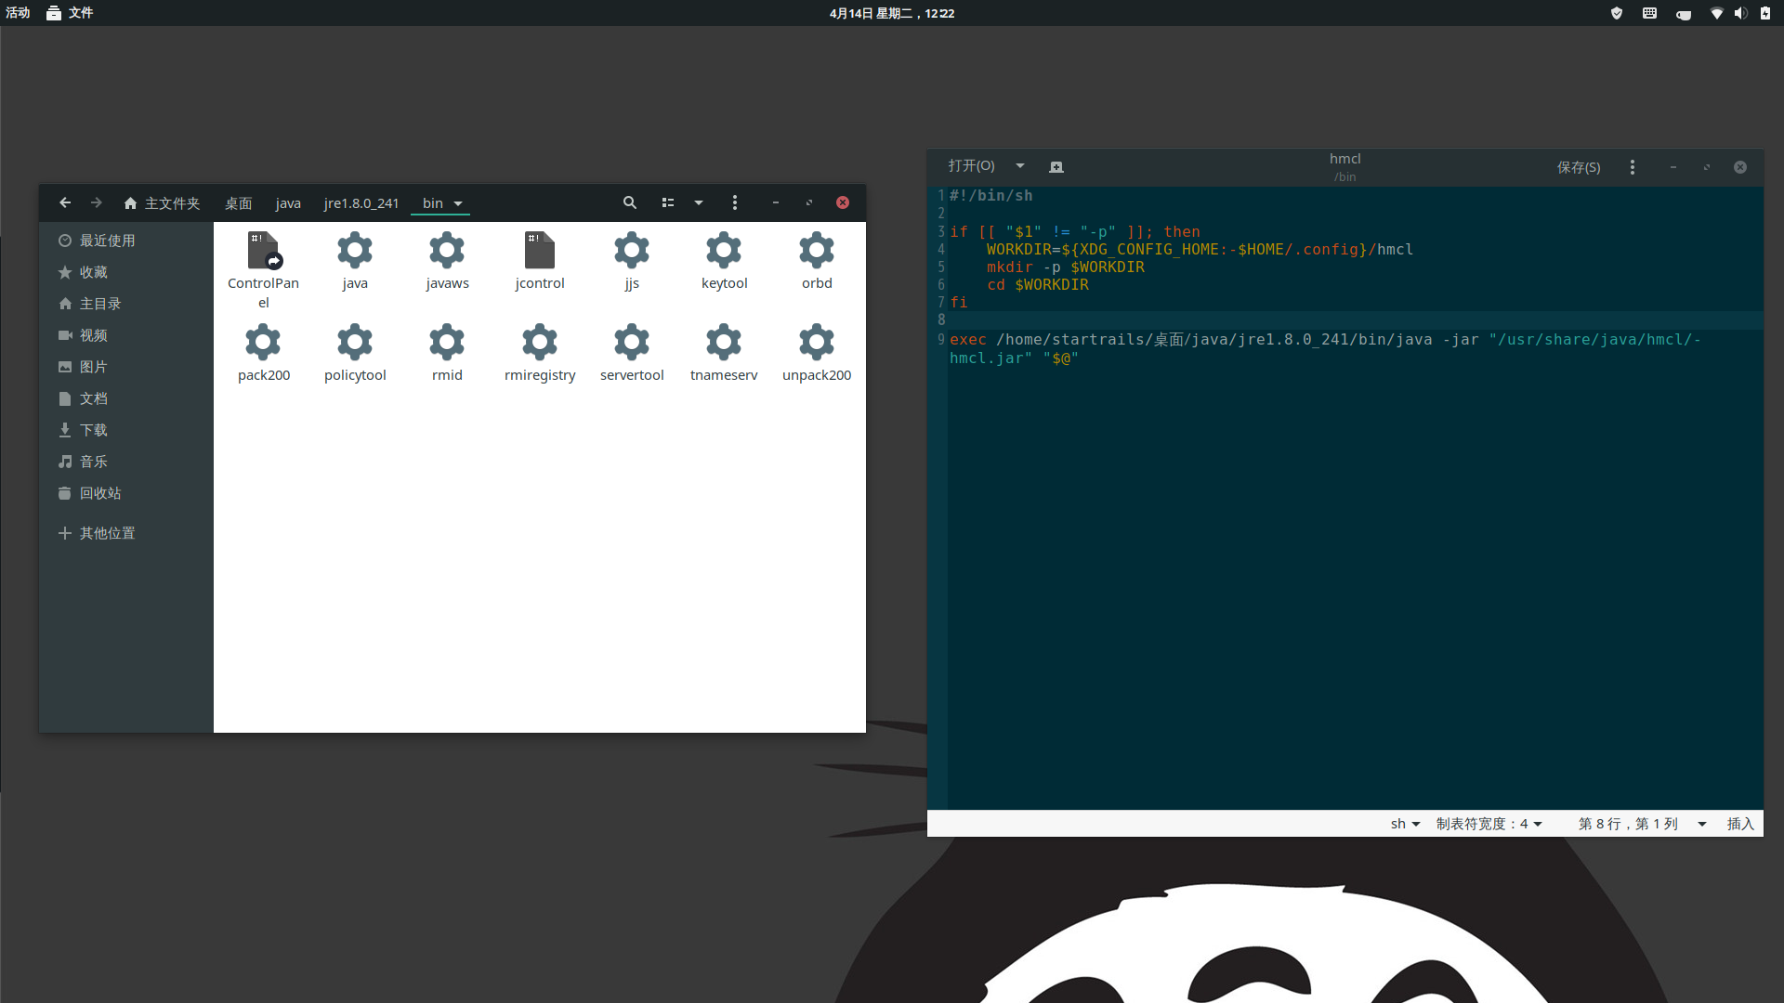Open gedit's hamburger options menu

[1633, 166]
